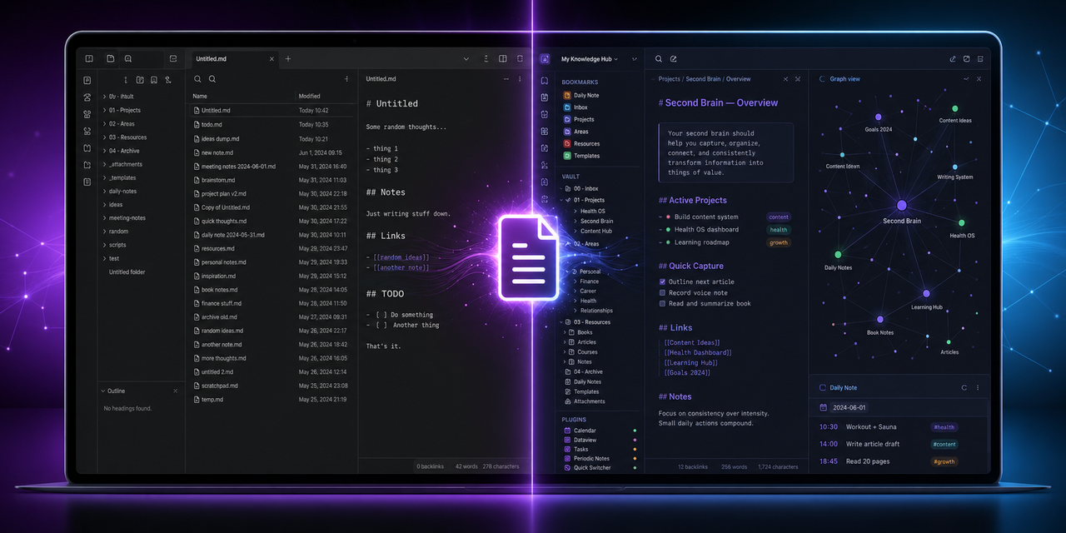Click calendar icon beside 2024-06-01
The image size is (1066, 533).
(824, 407)
